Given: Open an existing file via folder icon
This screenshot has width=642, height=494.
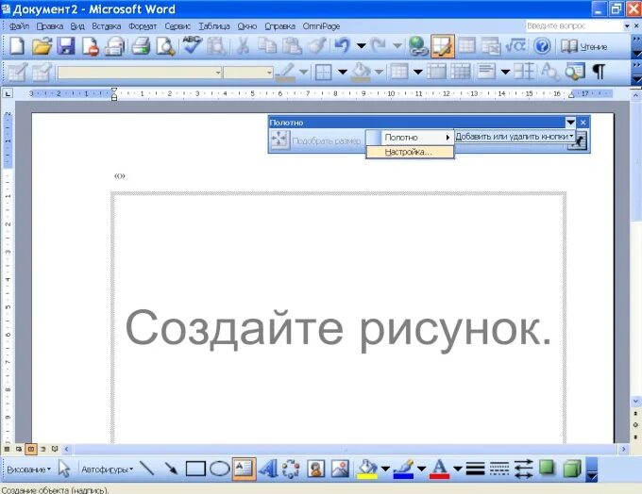Looking at the screenshot, I should [x=42, y=46].
